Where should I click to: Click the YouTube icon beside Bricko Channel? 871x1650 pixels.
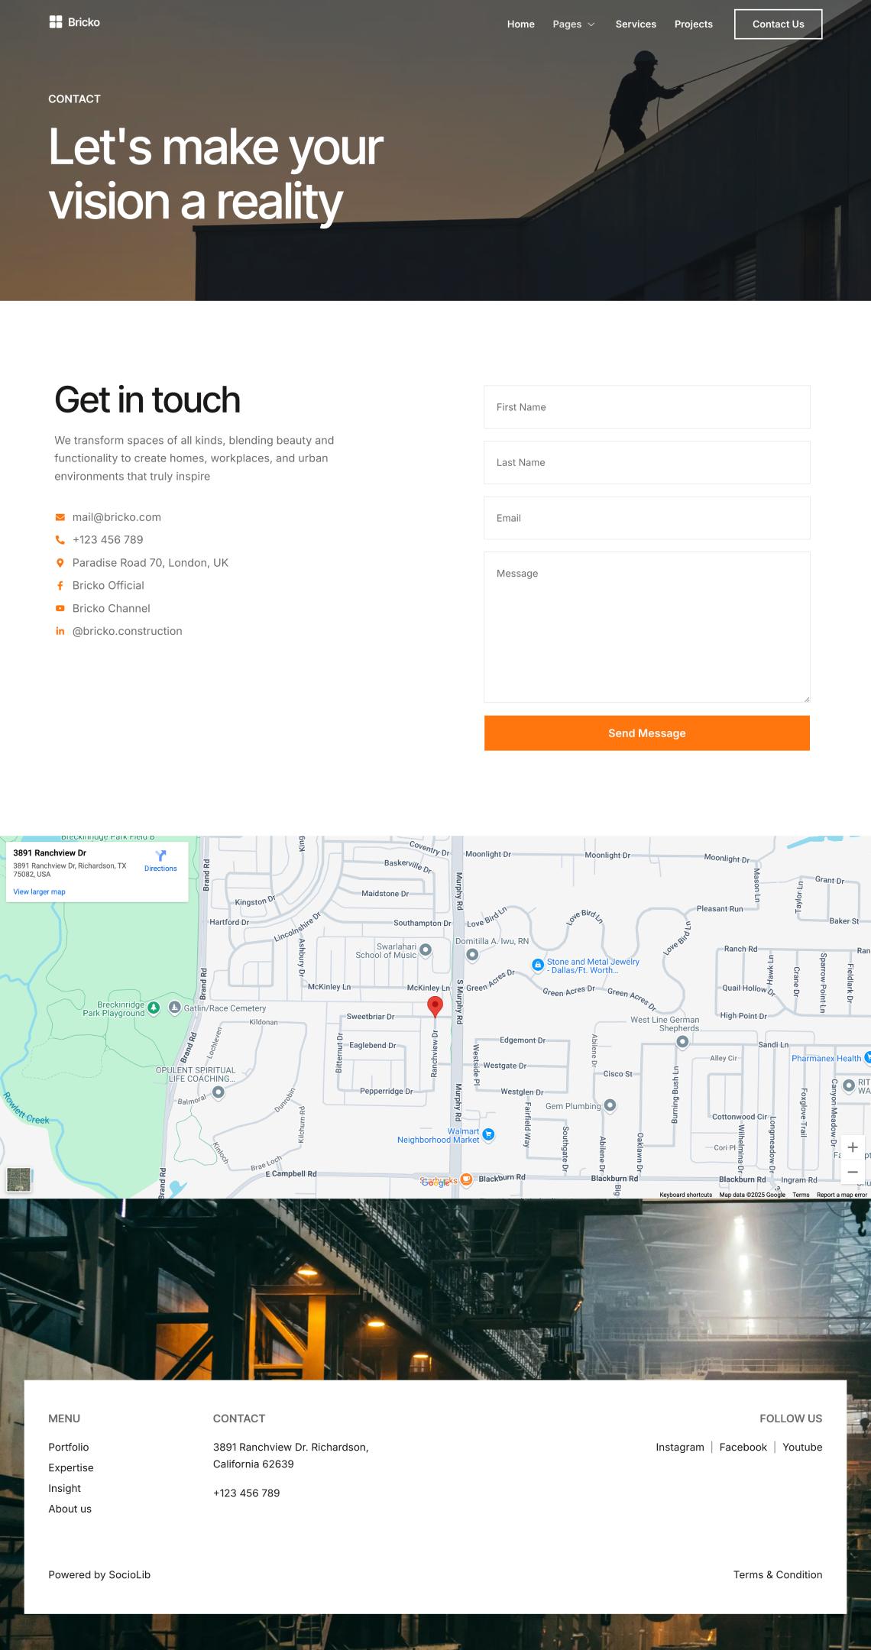[60, 609]
